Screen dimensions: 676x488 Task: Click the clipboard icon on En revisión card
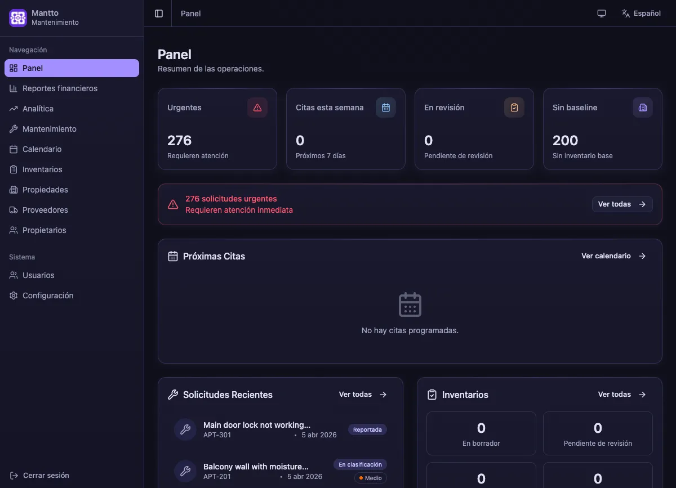click(x=514, y=107)
